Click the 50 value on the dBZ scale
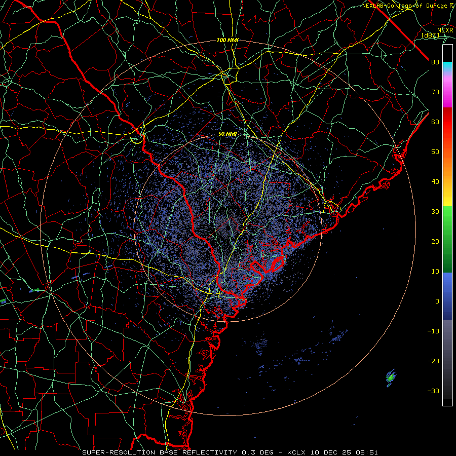The image size is (456, 456). coord(435,152)
